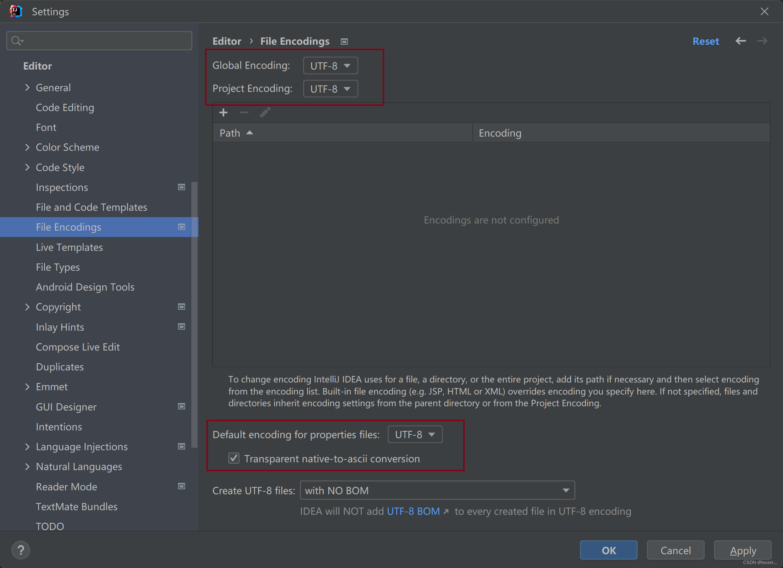Click the add path icon

223,112
